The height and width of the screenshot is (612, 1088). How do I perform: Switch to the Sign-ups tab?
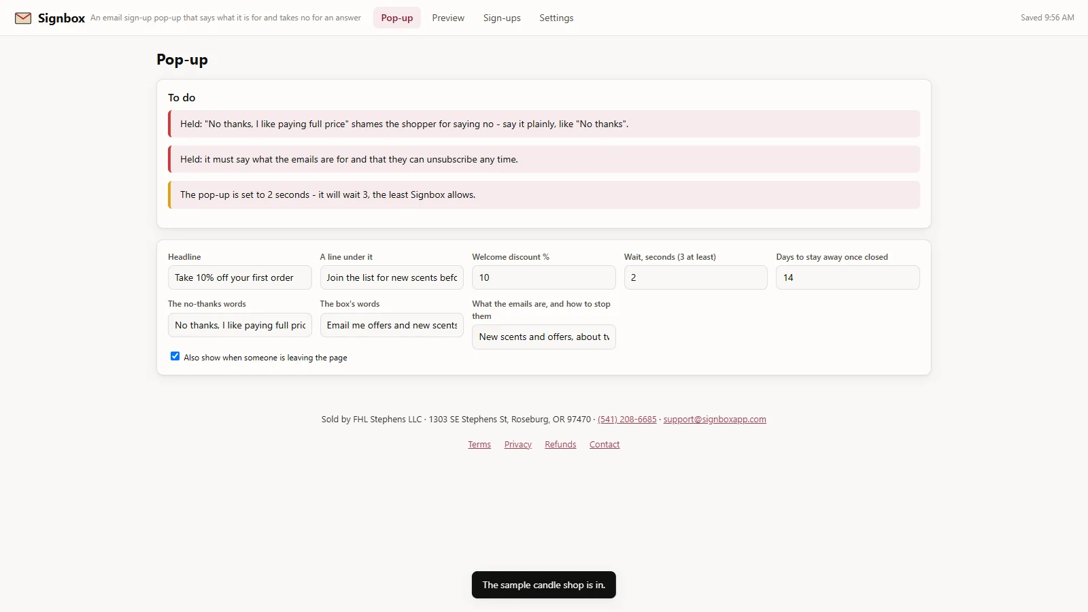coord(502,18)
